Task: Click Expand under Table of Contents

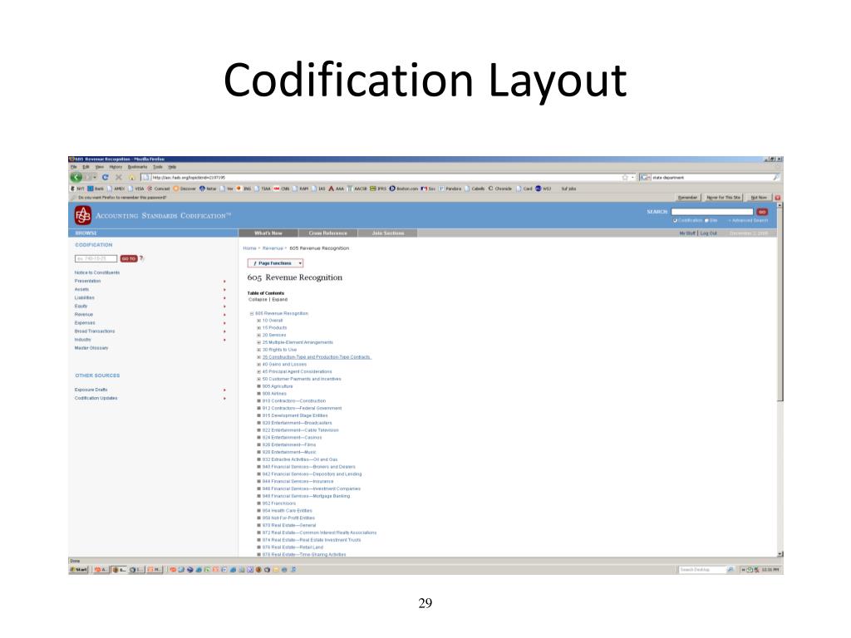Action: [x=279, y=299]
